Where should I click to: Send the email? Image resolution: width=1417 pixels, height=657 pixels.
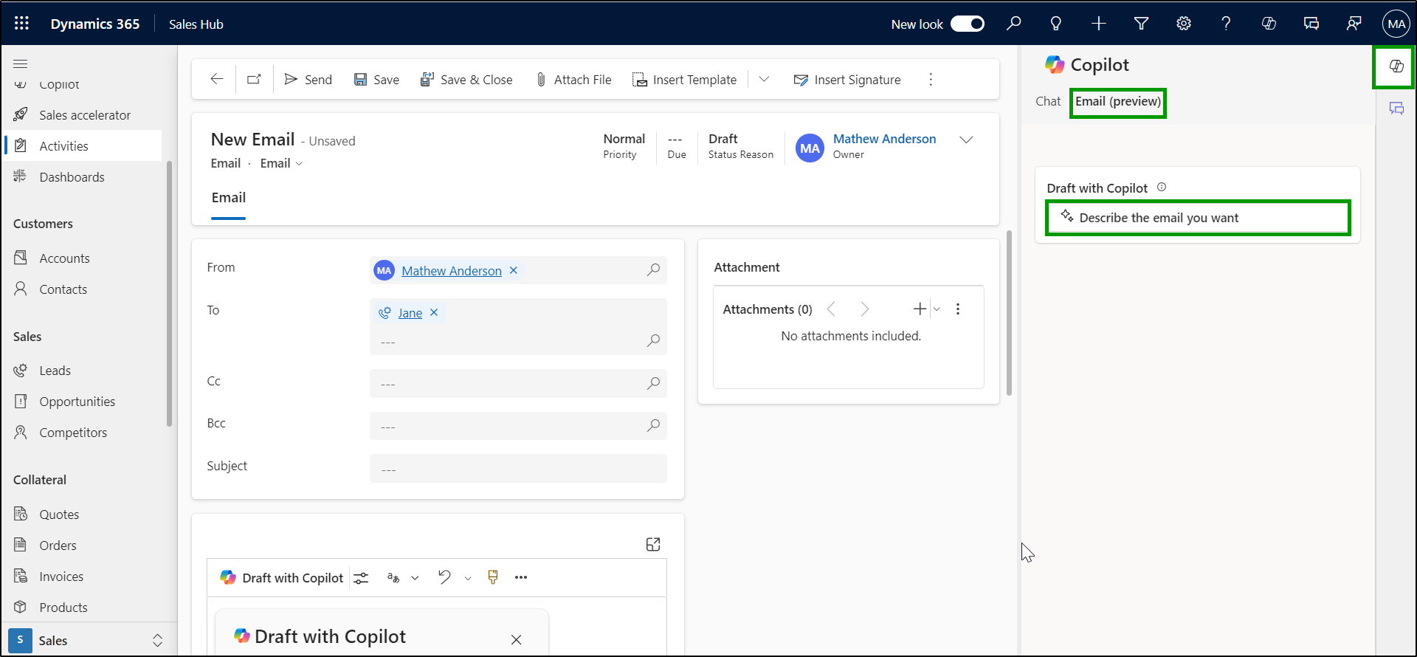(308, 79)
